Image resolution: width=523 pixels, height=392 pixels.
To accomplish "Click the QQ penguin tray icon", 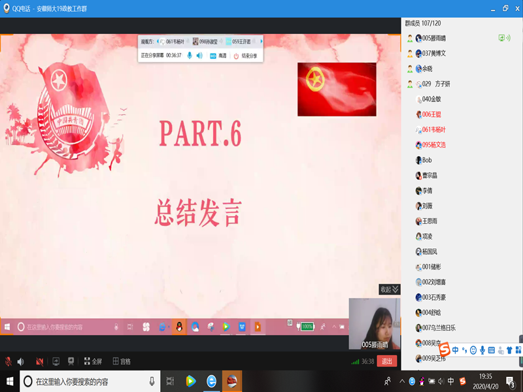I will [x=422, y=381].
